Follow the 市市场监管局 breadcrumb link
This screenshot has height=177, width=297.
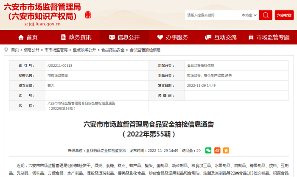(56, 50)
